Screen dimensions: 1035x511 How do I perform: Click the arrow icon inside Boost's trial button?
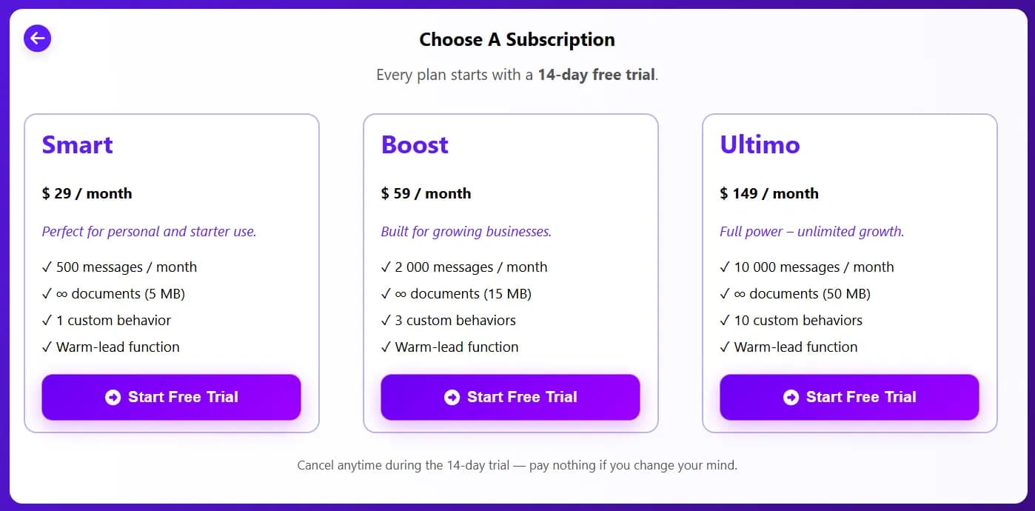tap(451, 397)
